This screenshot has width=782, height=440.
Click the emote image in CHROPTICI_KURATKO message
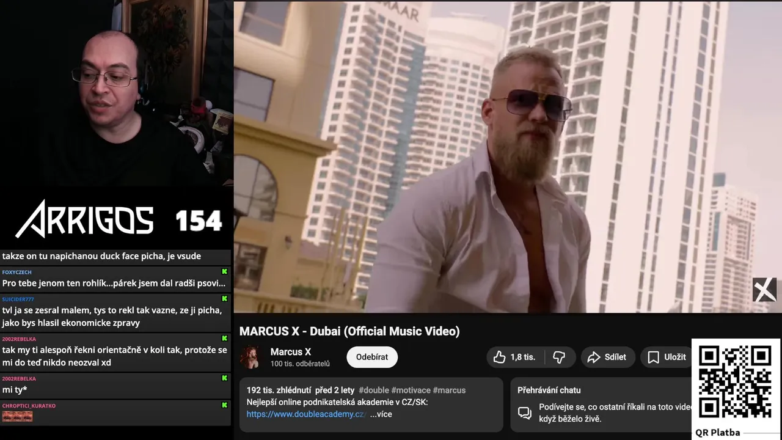[x=17, y=416]
